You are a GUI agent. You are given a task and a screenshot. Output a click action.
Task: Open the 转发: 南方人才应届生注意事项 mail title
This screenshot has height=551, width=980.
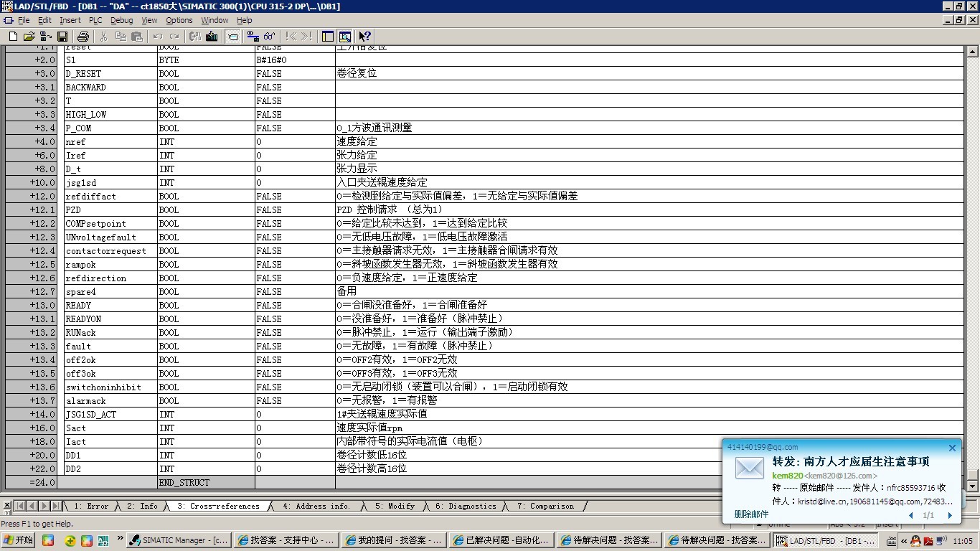pos(850,461)
